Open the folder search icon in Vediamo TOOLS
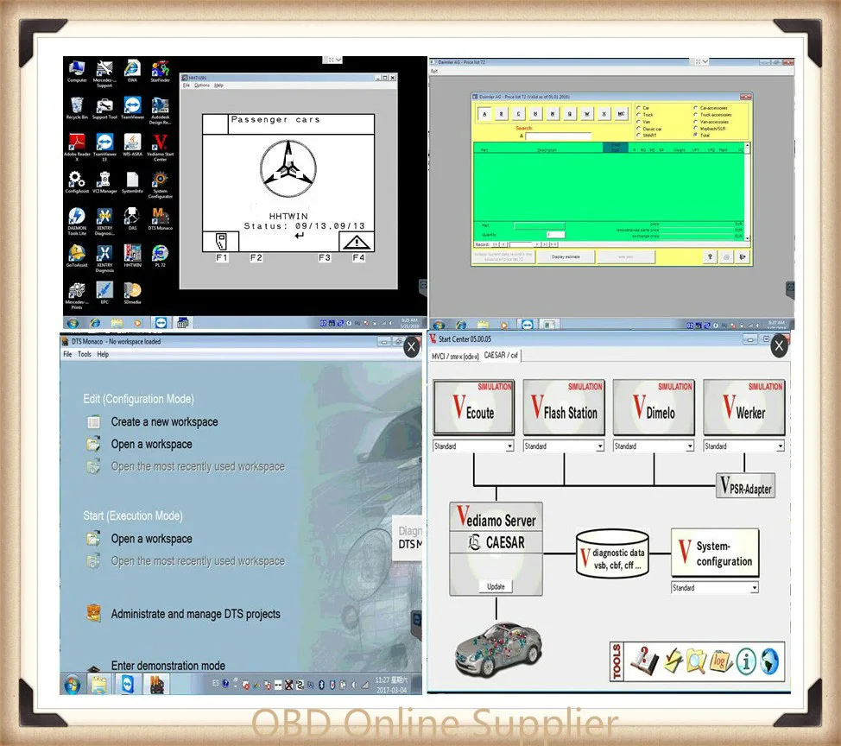 (696, 661)
